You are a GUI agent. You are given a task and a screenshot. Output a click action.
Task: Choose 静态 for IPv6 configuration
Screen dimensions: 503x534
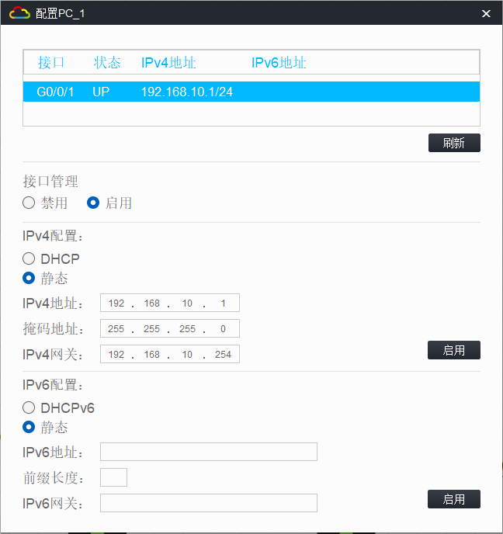tap(29, 427)
